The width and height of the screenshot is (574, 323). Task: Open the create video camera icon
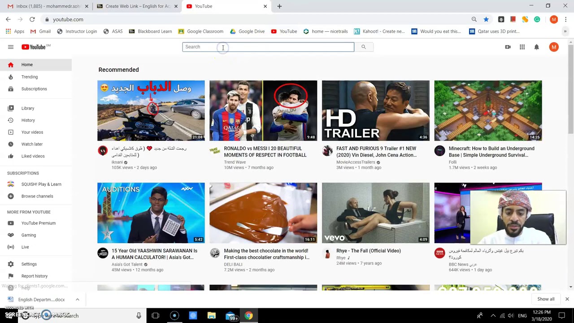pos(508,47)
